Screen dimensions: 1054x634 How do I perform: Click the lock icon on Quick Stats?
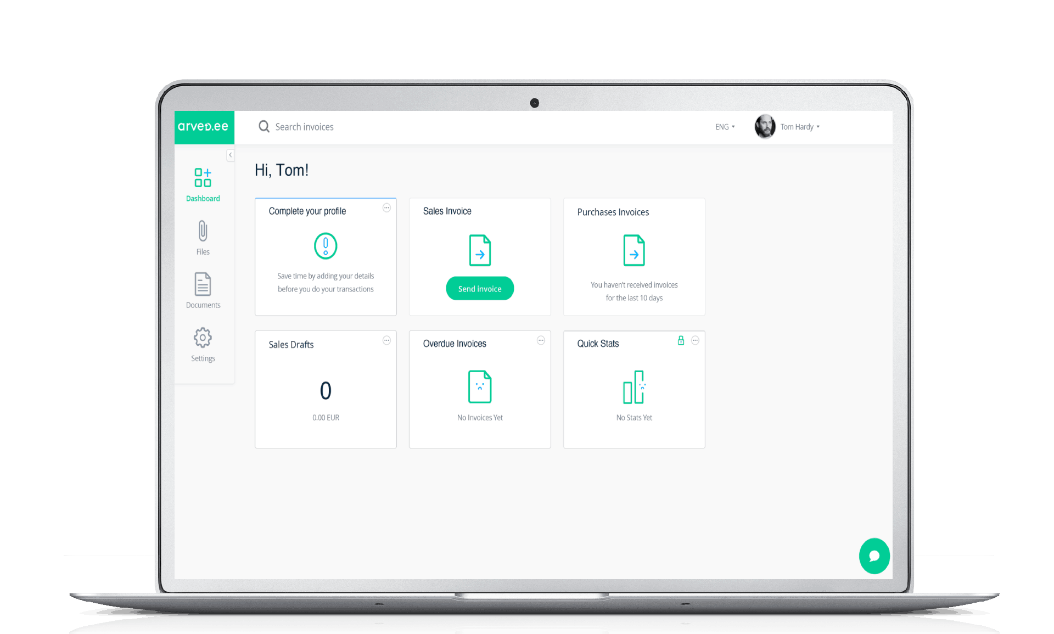pos(681,340)
